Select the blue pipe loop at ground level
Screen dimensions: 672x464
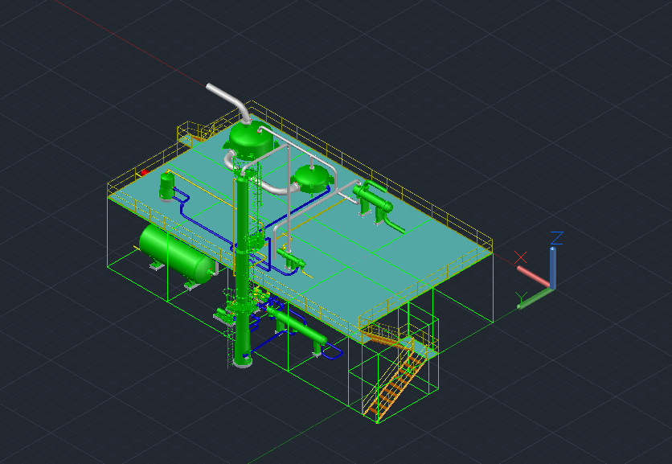click(333, 352)
